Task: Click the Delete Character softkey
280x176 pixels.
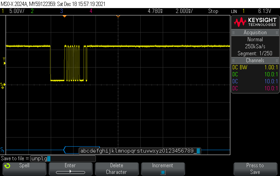Action: point(117,169)
